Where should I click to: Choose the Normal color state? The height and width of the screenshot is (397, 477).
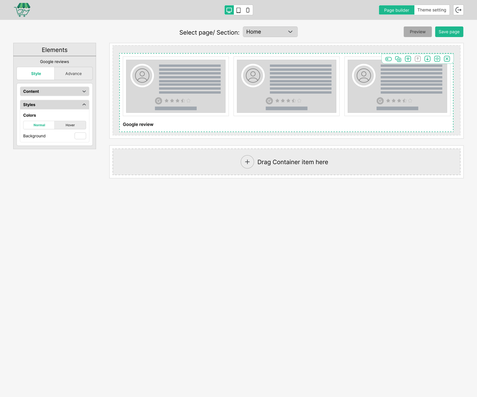39,125
